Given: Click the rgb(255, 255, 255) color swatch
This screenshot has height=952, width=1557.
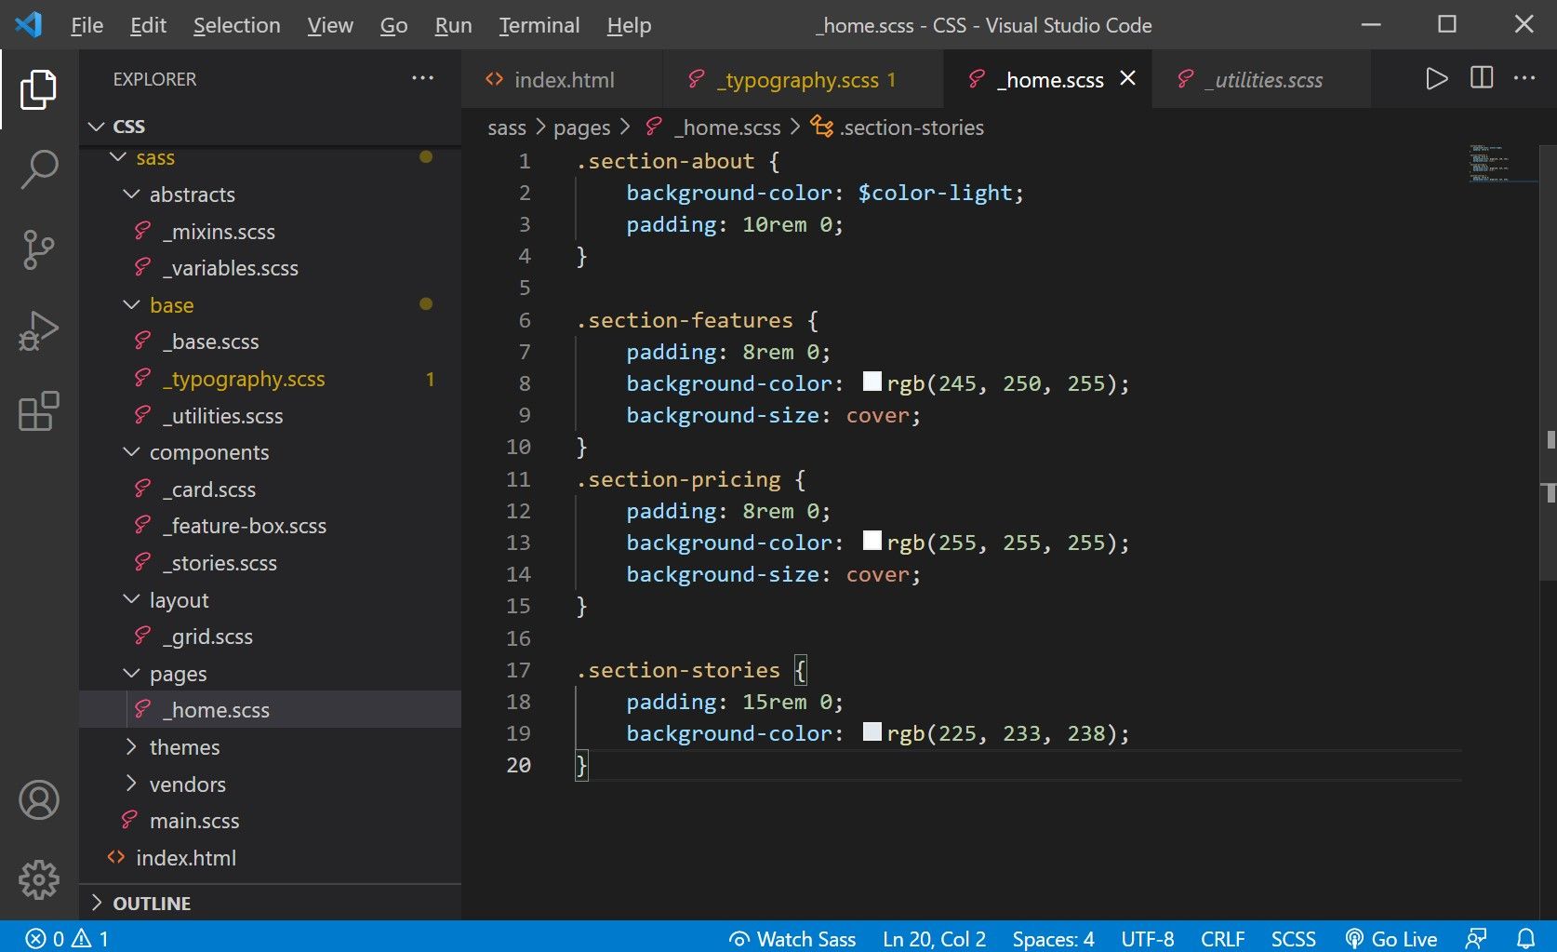Looking at the screenshot, I should coord(872,541).
